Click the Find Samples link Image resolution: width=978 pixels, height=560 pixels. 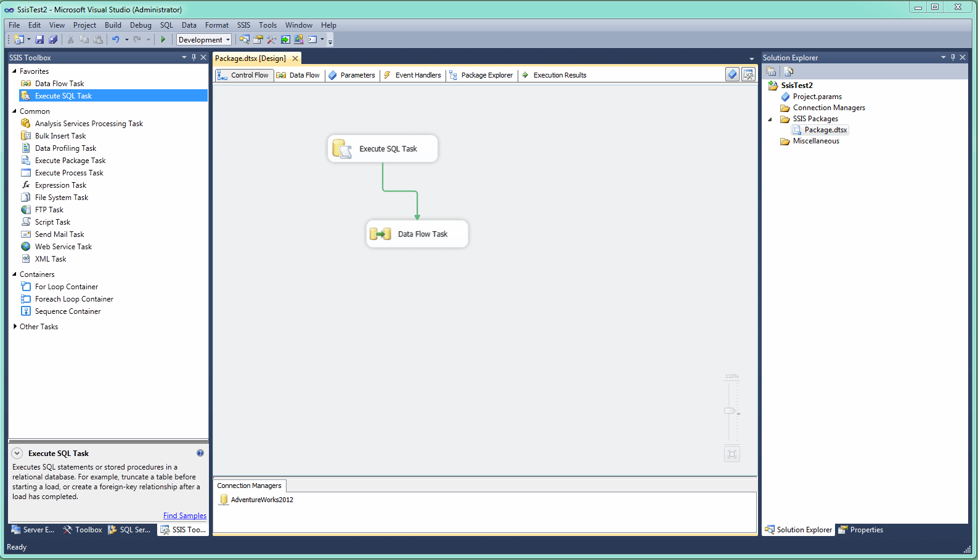tap(185, 516)
